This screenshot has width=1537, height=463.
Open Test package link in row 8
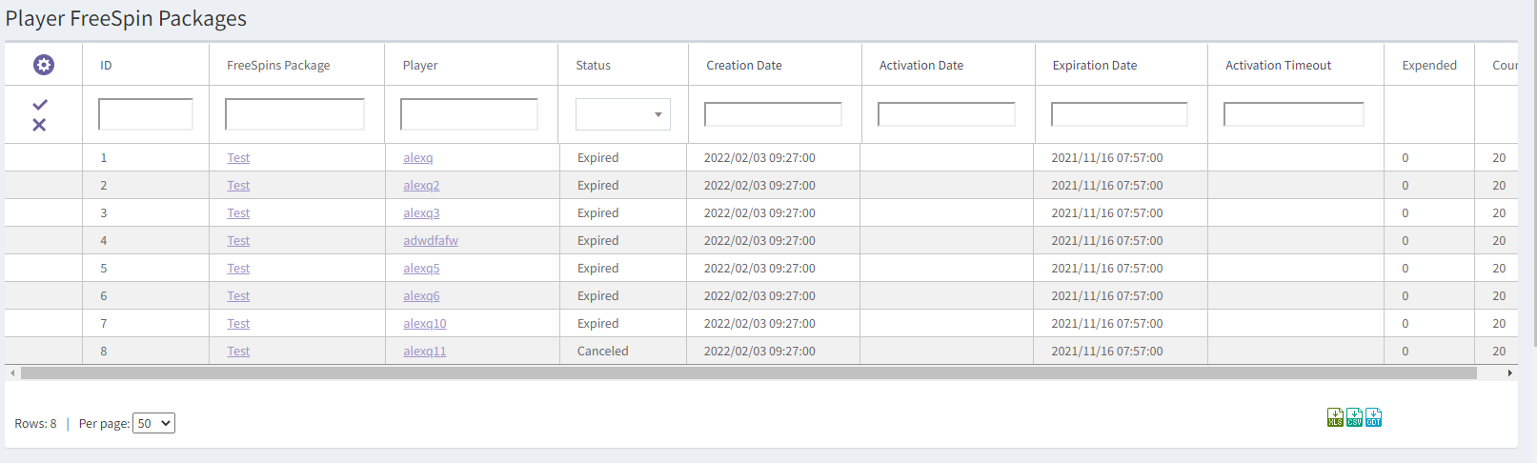238,352
